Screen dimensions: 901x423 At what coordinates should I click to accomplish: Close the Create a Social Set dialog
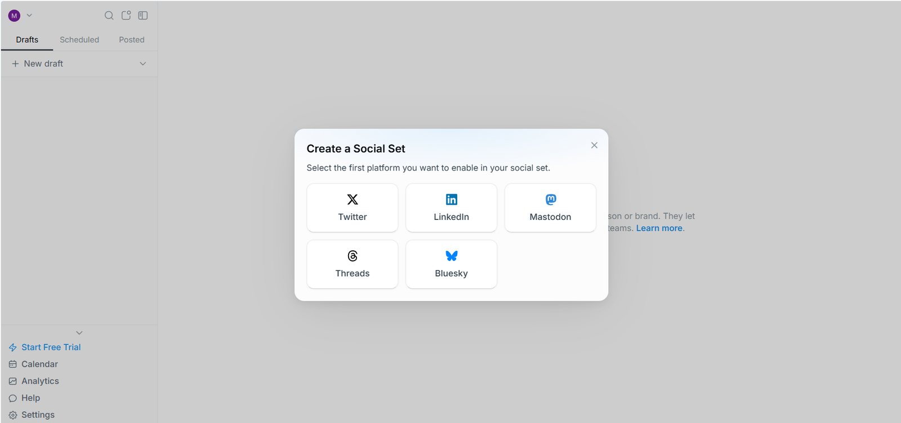[594, 145]
